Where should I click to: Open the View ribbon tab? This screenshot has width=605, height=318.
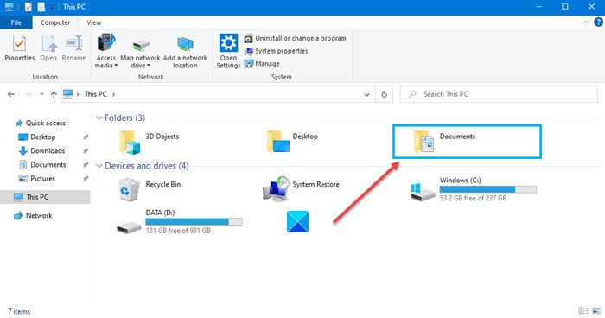tap(93, 22)
